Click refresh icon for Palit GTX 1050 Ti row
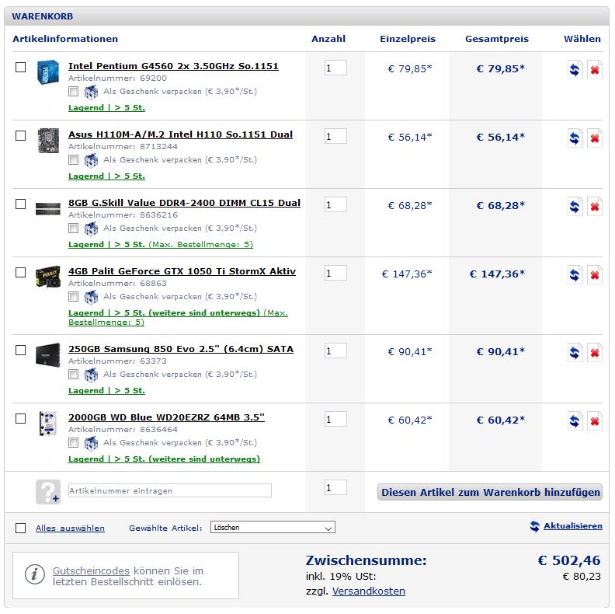Screen dimensions: 615x614 point(575,275)
